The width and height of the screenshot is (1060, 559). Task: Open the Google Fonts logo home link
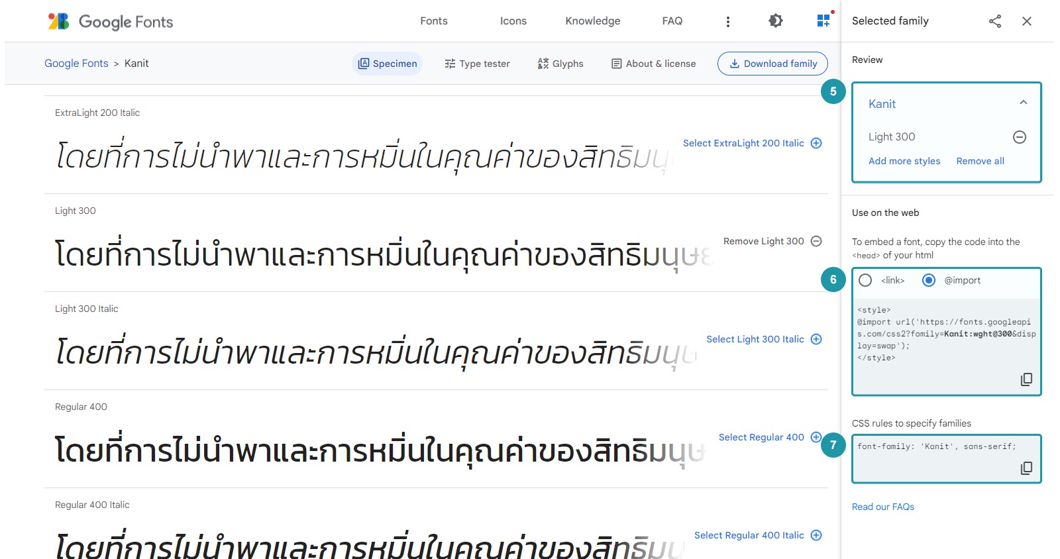110,21
